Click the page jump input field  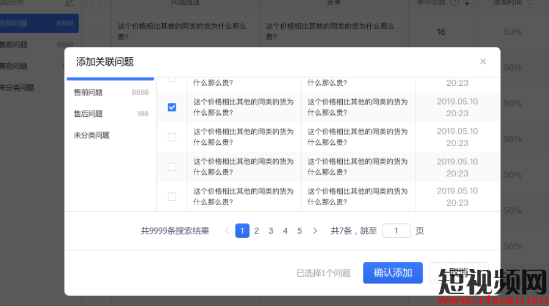[x=396, y=231]
